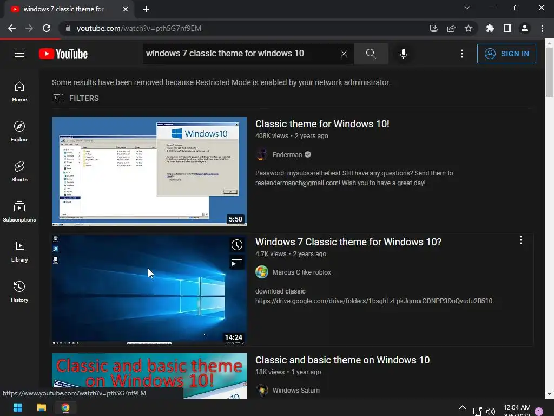
Task: Open the Windows Start menu
Action: [17, 407]
